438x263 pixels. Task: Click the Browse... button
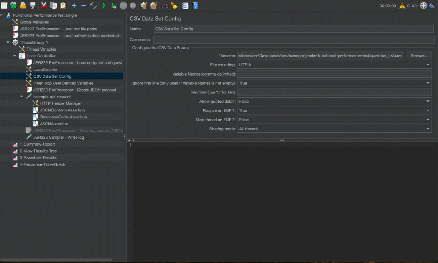(x=419, y=56)
